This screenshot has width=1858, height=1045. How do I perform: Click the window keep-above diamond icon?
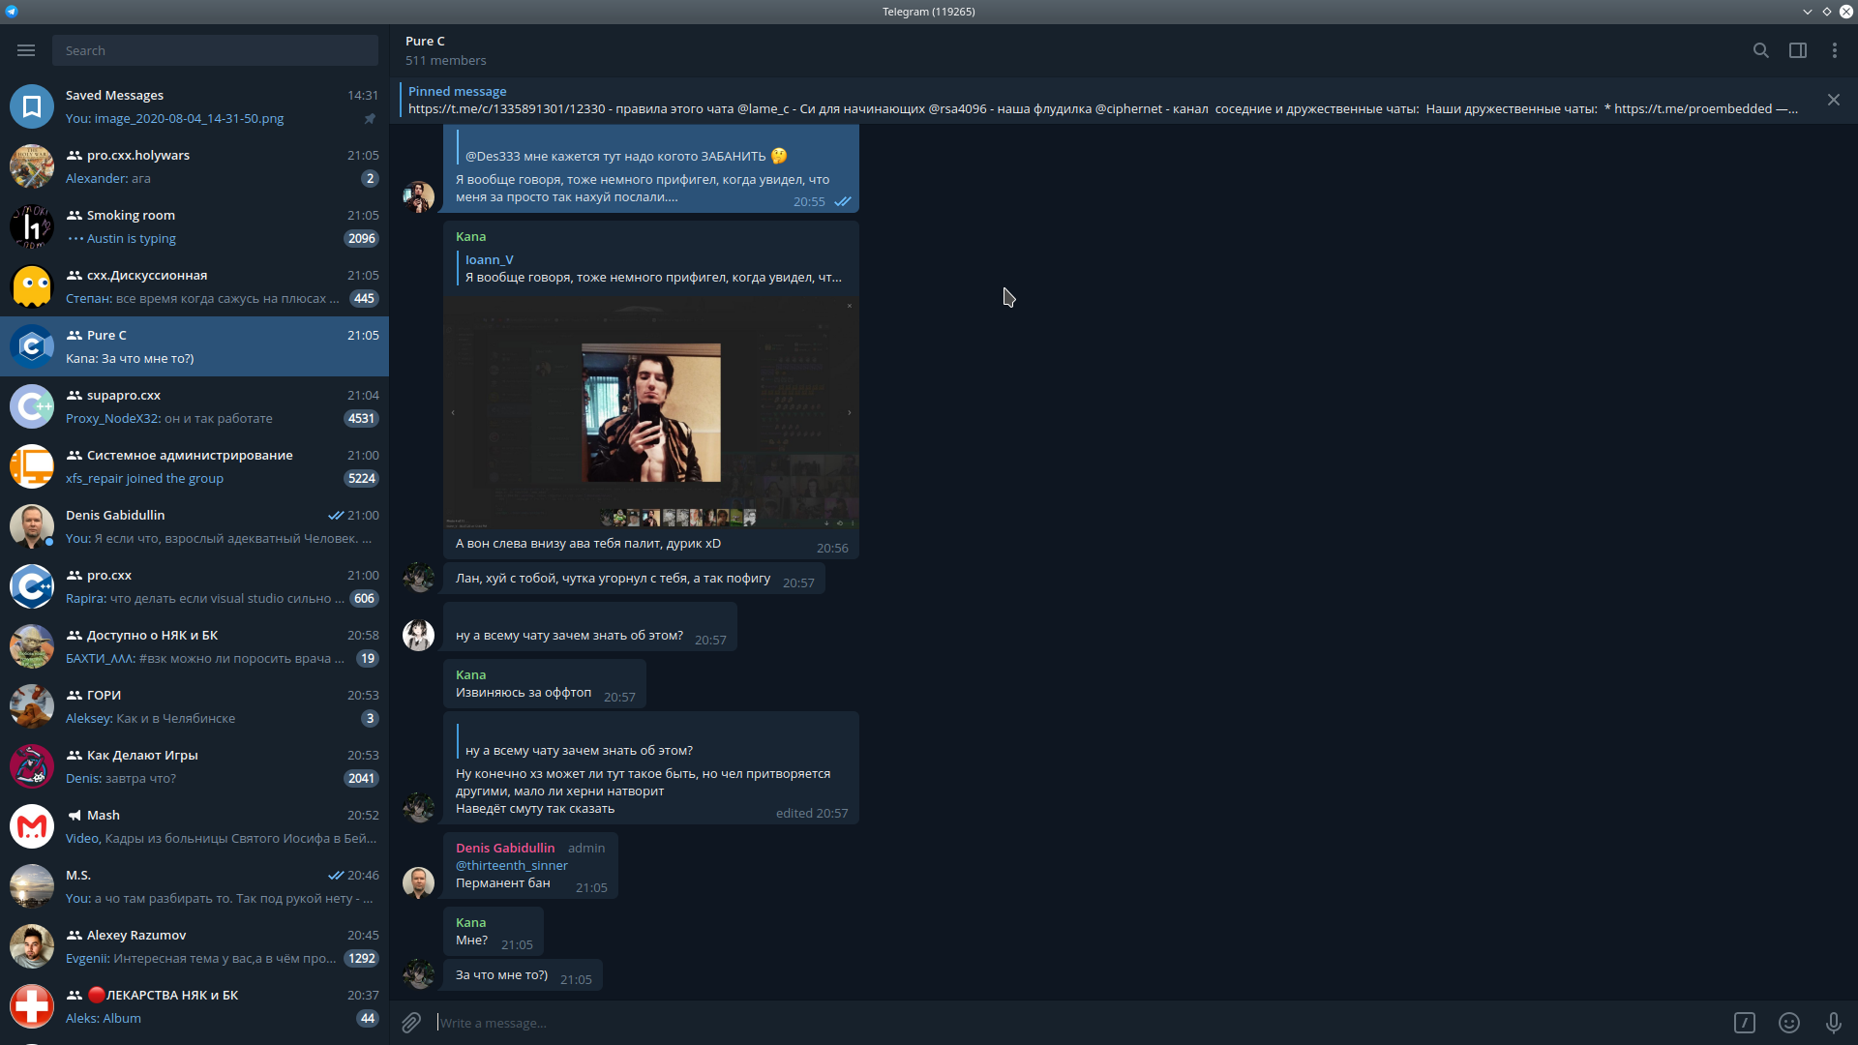[x=1827, y=12]
